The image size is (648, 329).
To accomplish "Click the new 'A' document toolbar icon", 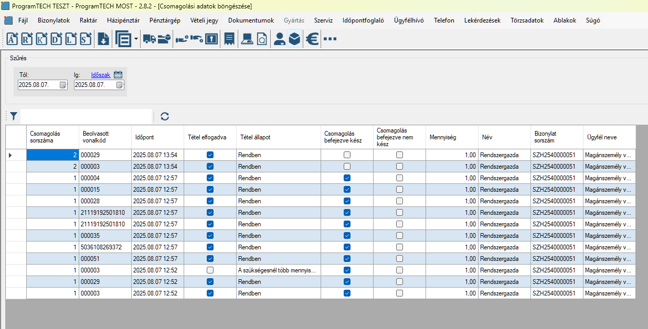I will pos(13,39).
